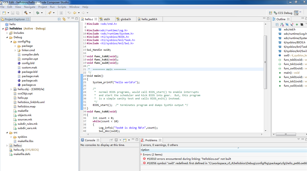Collapse the configPkg folder

11,42
